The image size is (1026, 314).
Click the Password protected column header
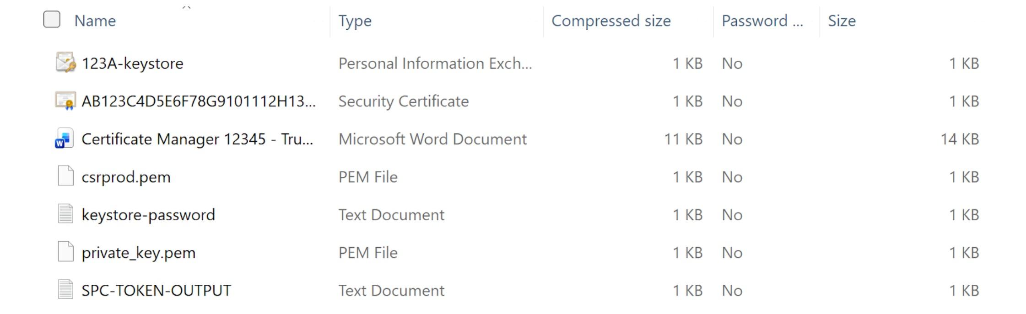coord(762,21)
